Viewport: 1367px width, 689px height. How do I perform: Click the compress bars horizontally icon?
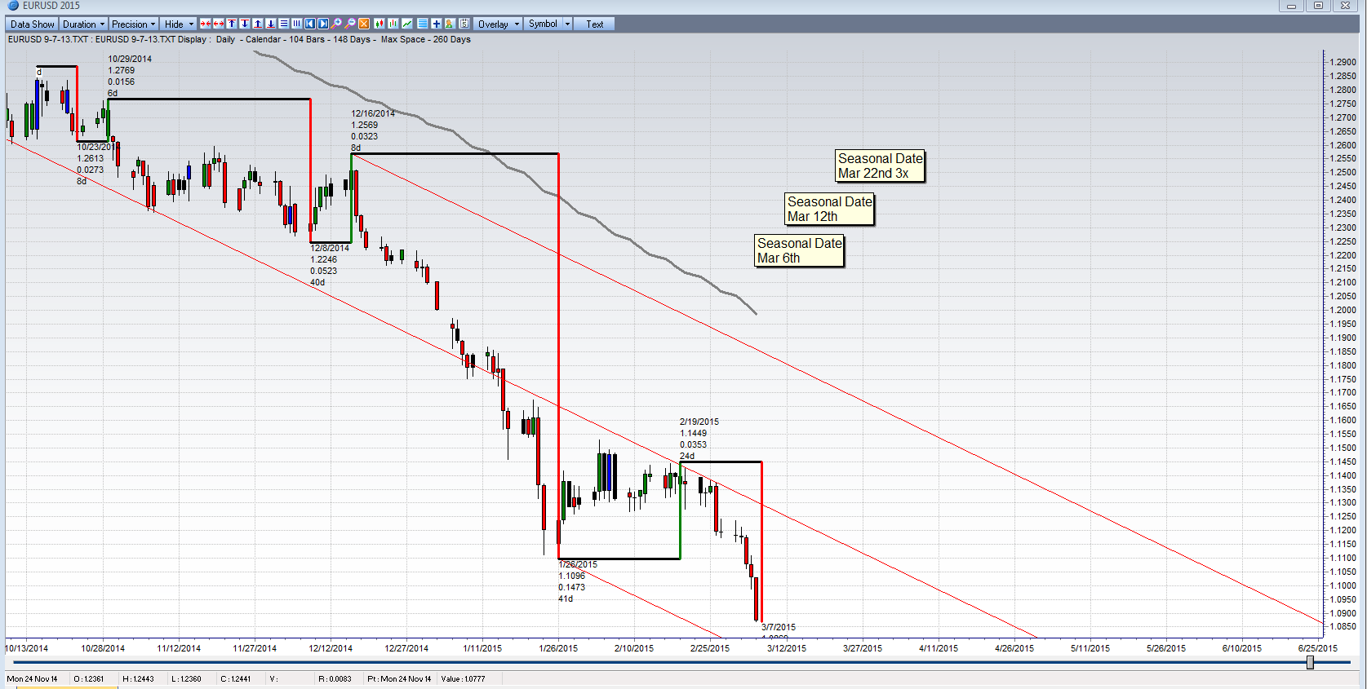[206, 24]
